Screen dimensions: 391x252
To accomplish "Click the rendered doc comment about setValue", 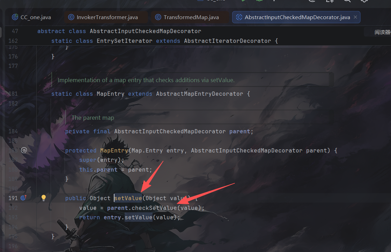I will pos(146,80).
